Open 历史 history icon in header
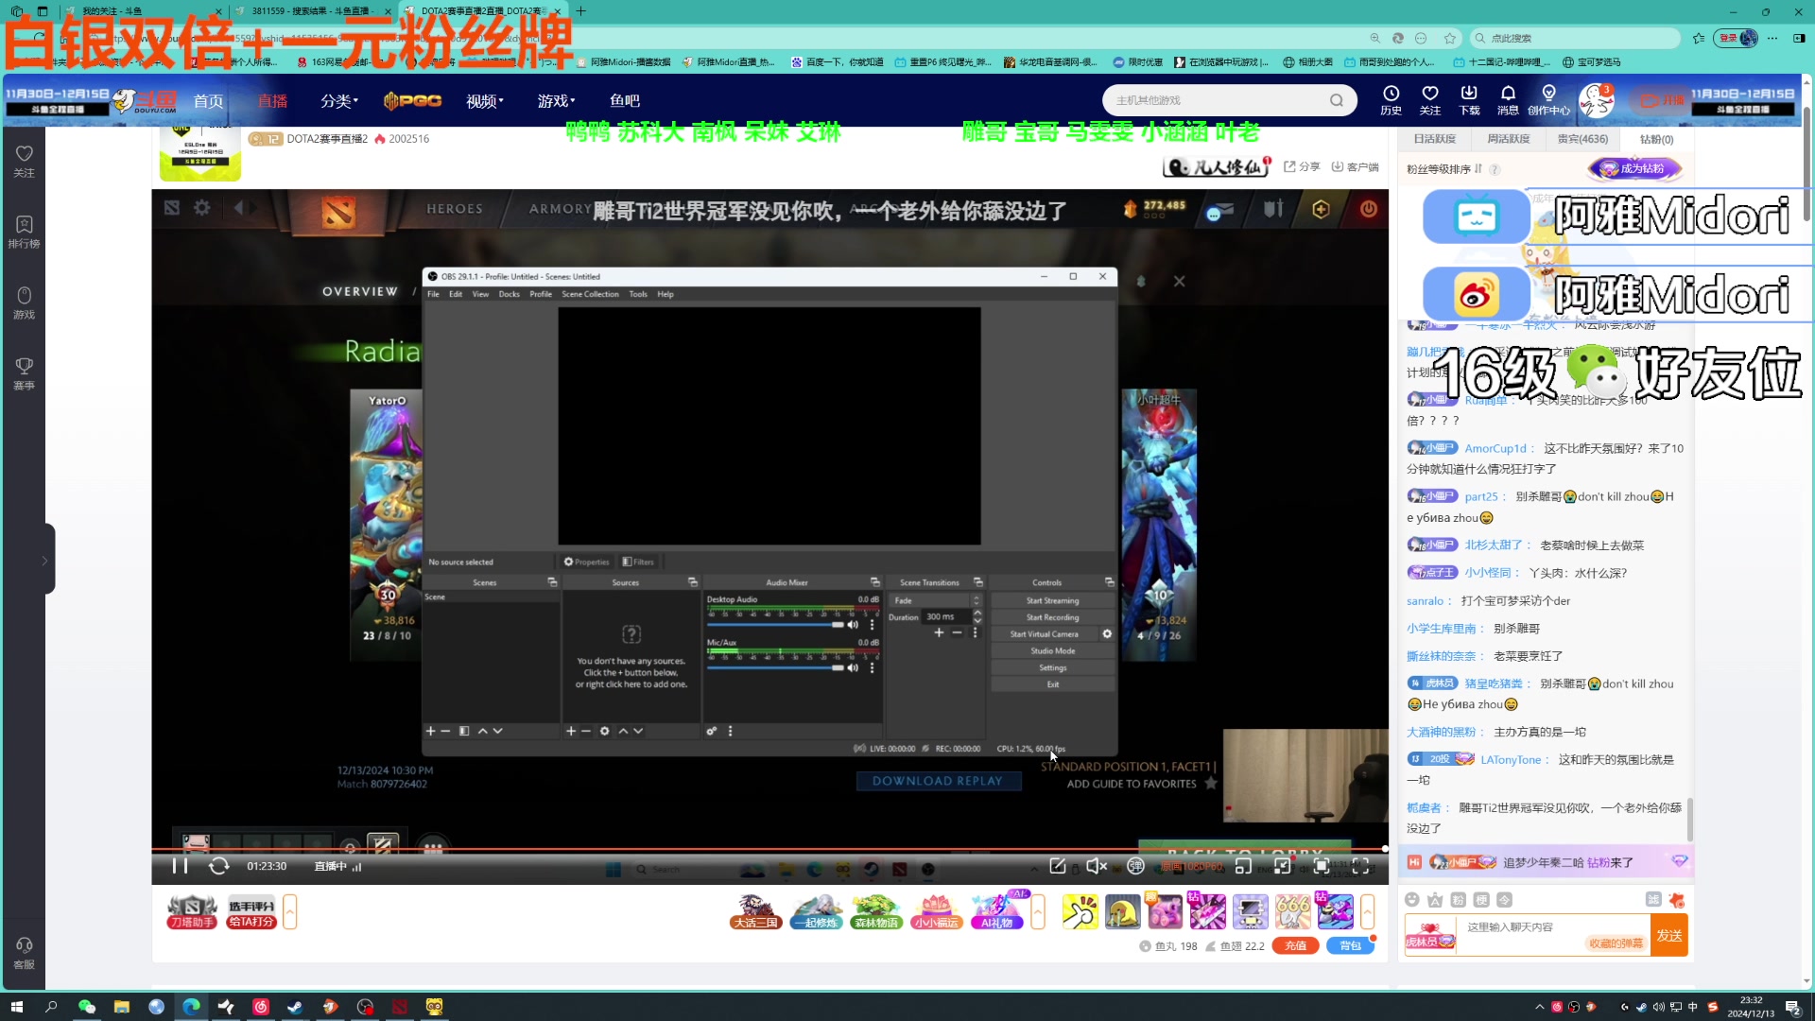Image resolution: width=1815 pixels, height=1021 pixels. 1391,100
